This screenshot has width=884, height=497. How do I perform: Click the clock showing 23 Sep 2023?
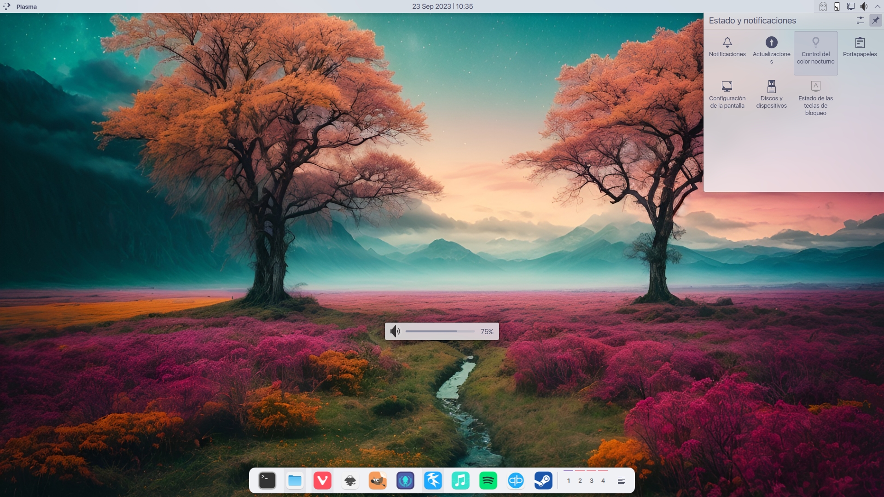tap(442, 6)
